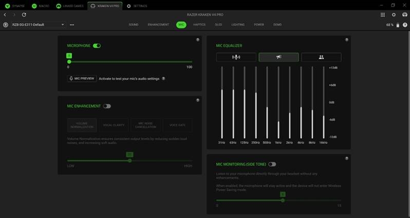Open the three-dots profile options menu
Screen dimensions: 410x218
(72, 25)
